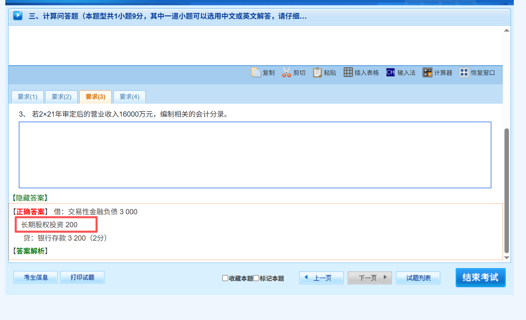Switch to the 要求(4) tab

point(129,97)
